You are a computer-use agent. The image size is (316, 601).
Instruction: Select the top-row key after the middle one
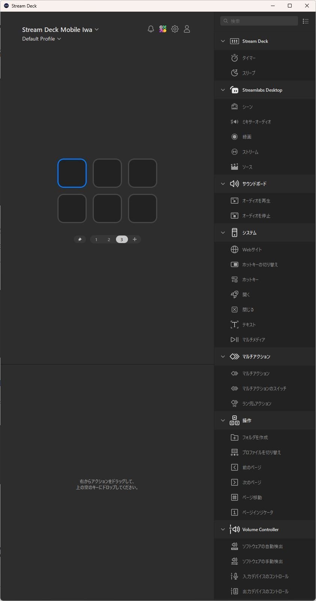[x=143, y=173]
